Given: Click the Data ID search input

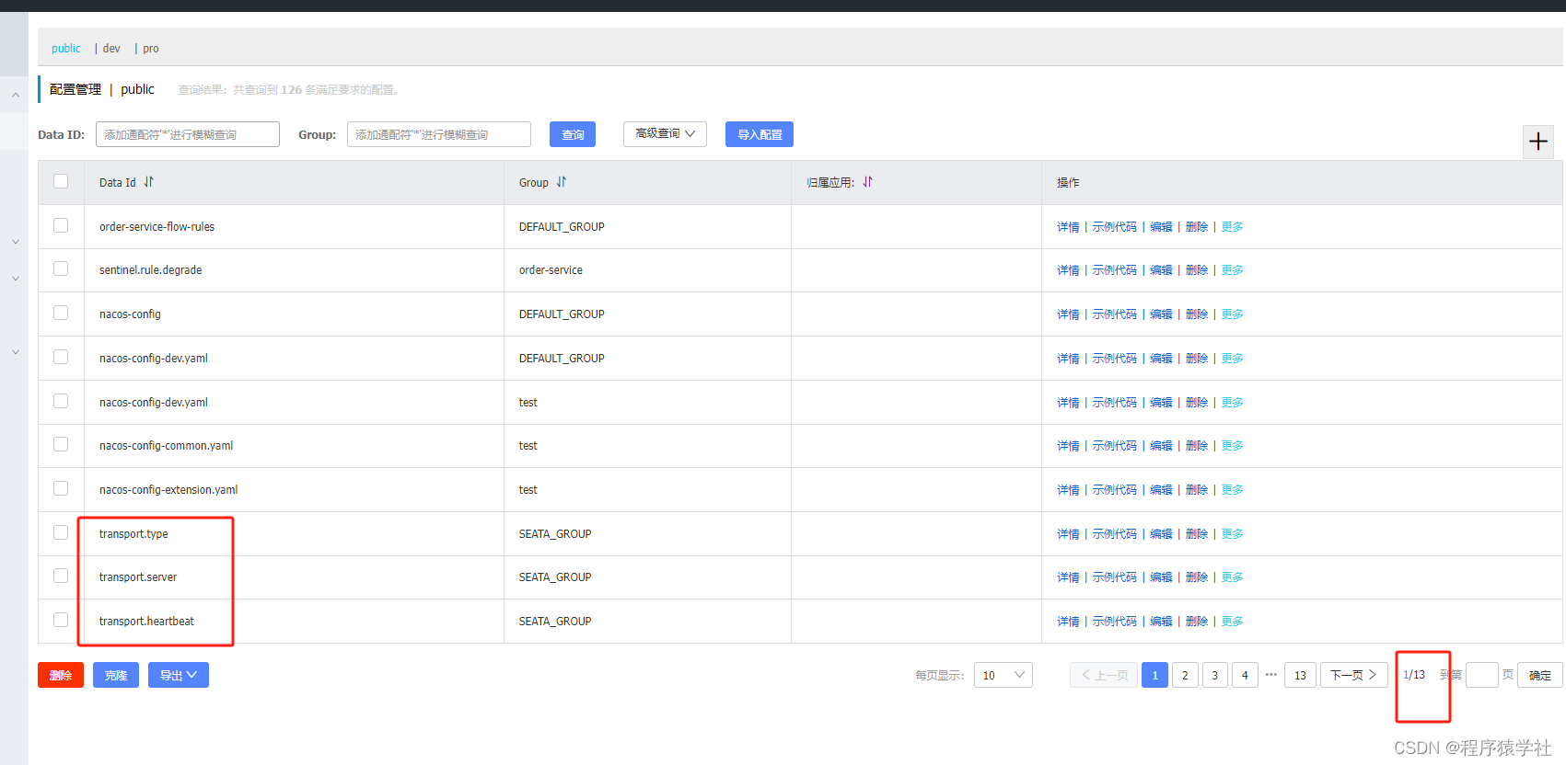Looking at the screenshot, I should pyautogui.click(x=188, y=134).
